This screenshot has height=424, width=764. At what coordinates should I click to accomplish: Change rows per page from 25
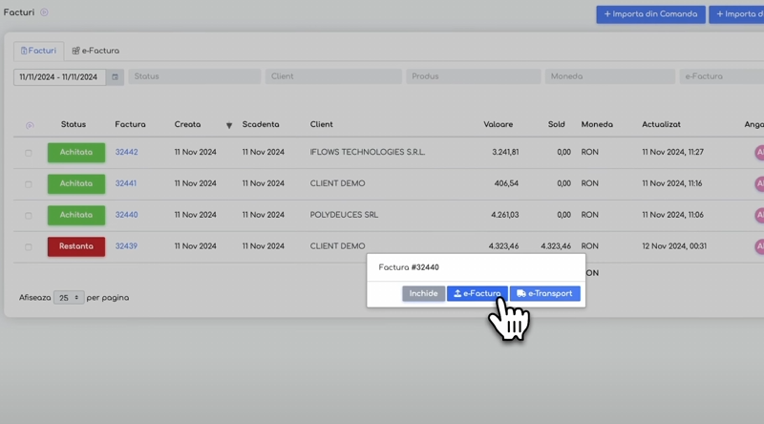(69, 298)
